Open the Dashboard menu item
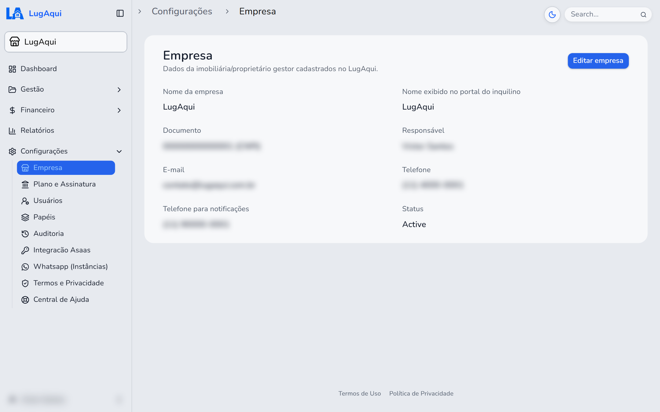 point(66,69)
